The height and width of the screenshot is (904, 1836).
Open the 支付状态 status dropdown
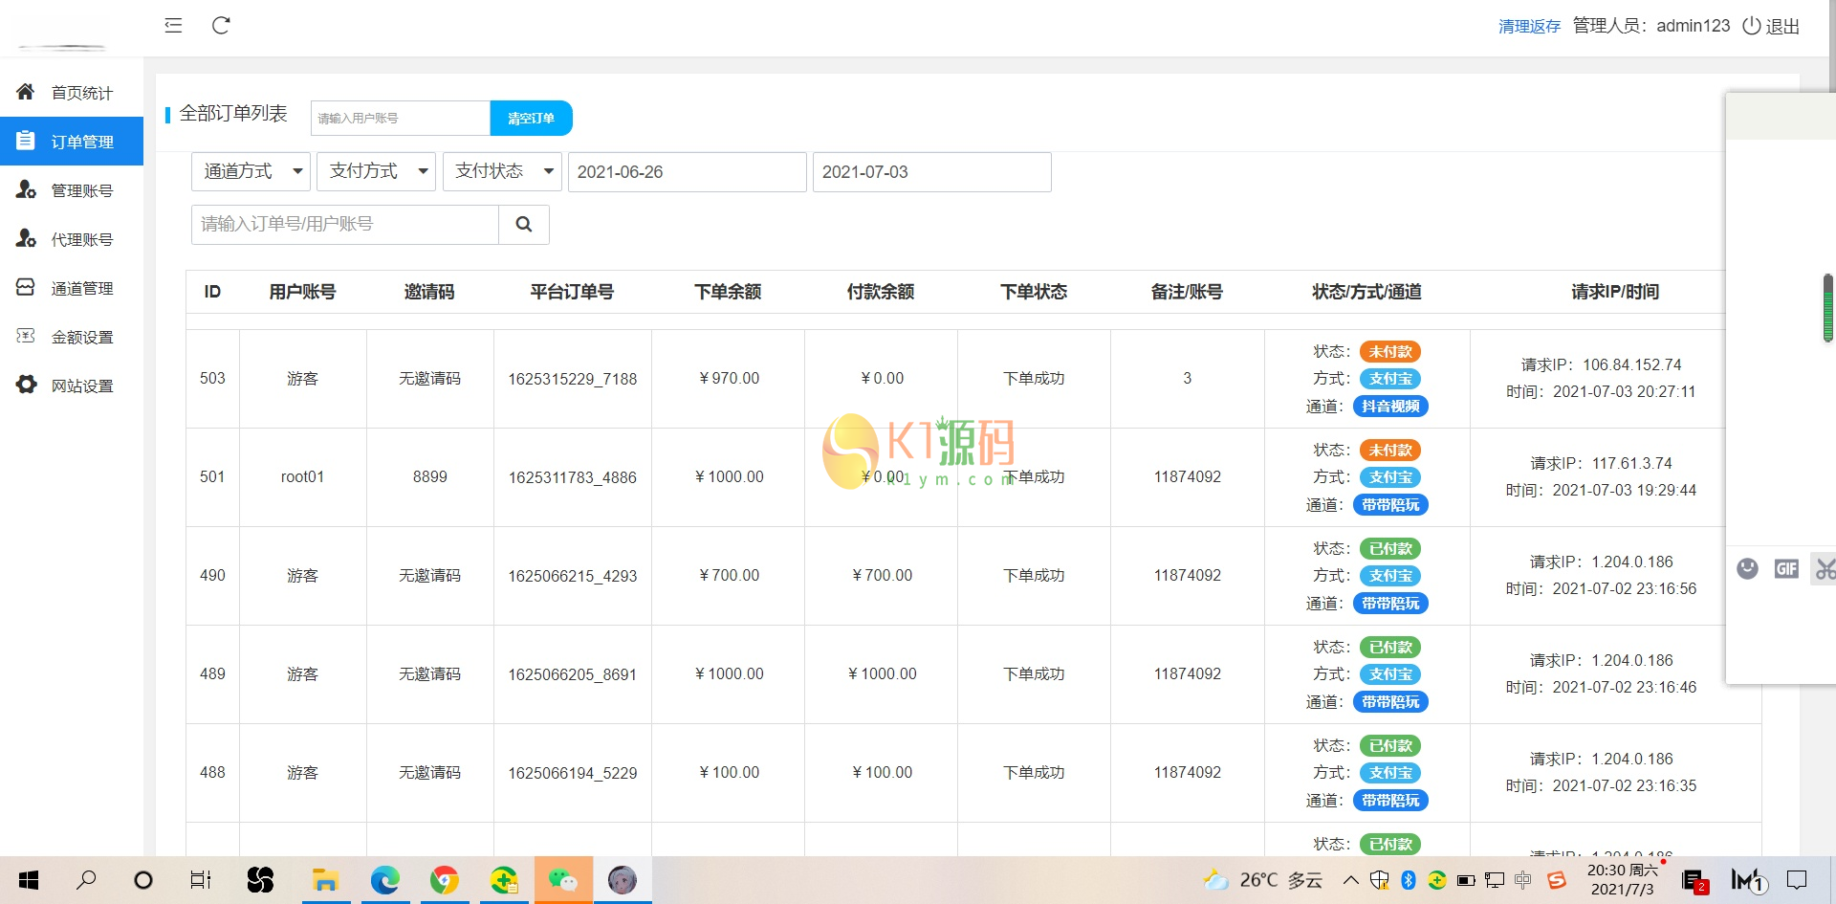(x=501, y=171)
